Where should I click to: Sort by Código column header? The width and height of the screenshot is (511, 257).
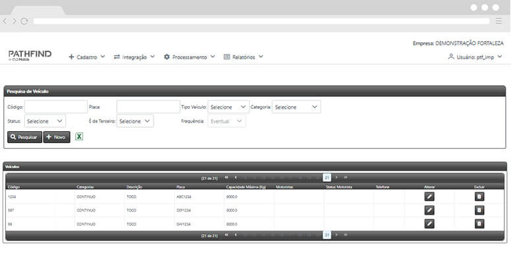point(14,187)
